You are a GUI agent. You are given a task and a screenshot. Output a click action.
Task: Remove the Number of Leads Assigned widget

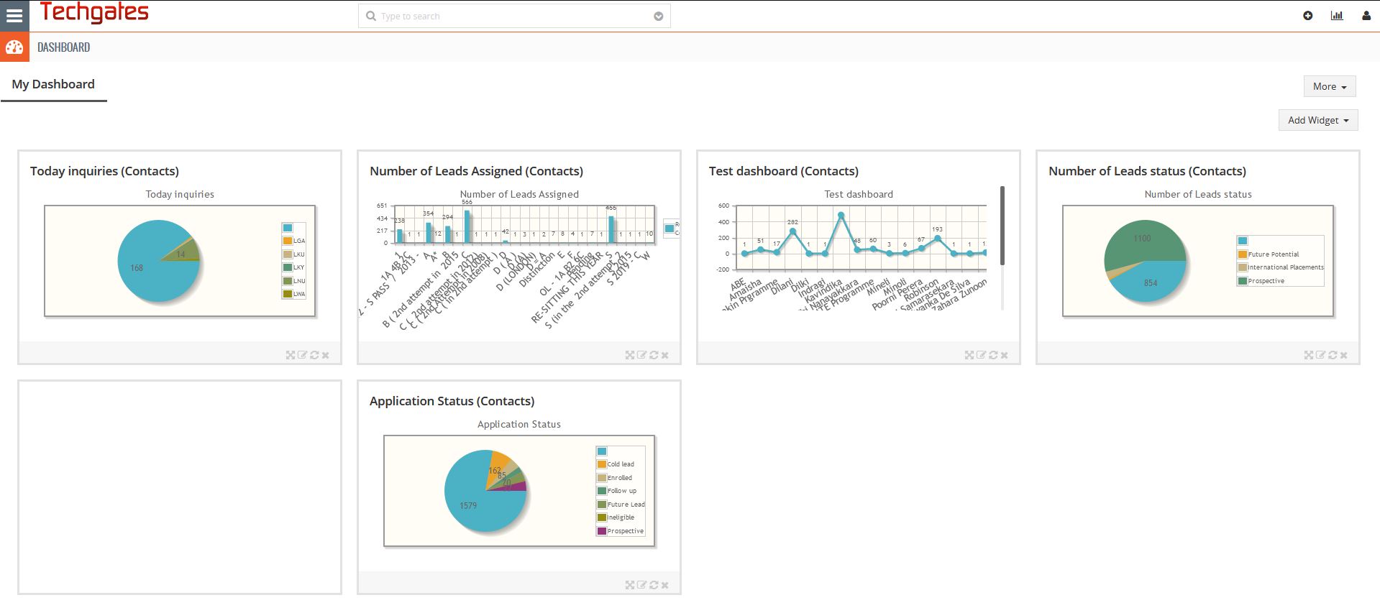664,355
